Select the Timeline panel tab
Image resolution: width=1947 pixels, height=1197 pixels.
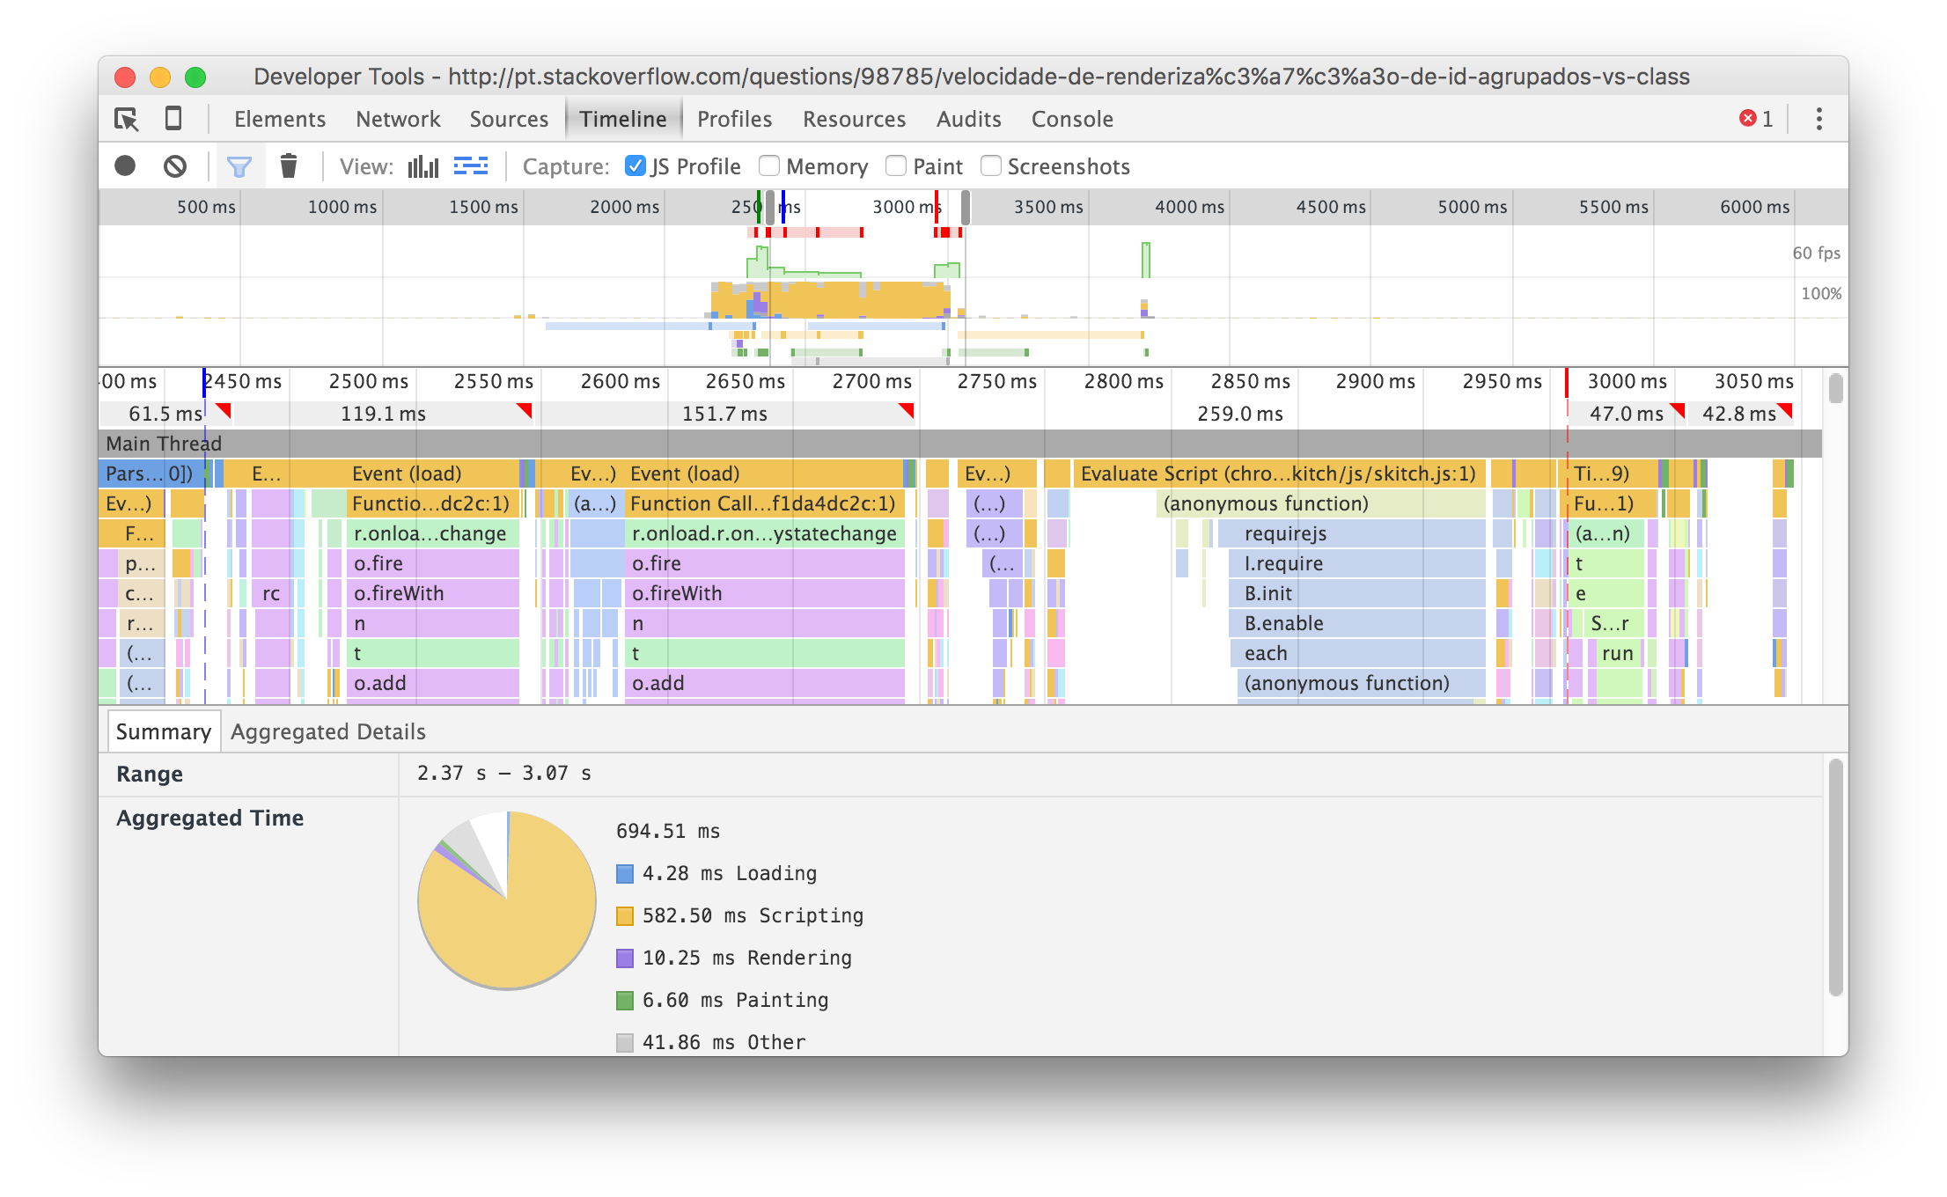click(x=623, y=119)
